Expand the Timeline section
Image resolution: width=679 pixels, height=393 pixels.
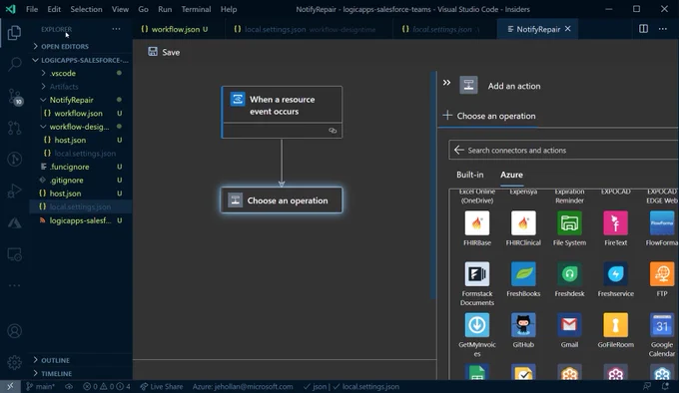[81, 373]
